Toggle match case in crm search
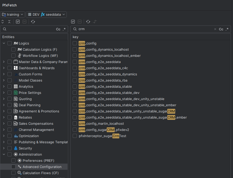 [221, 29]
